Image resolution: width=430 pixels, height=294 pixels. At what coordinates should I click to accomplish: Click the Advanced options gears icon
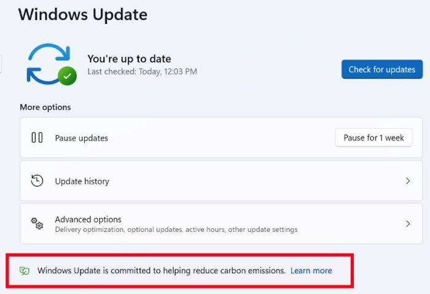(37, 223)
